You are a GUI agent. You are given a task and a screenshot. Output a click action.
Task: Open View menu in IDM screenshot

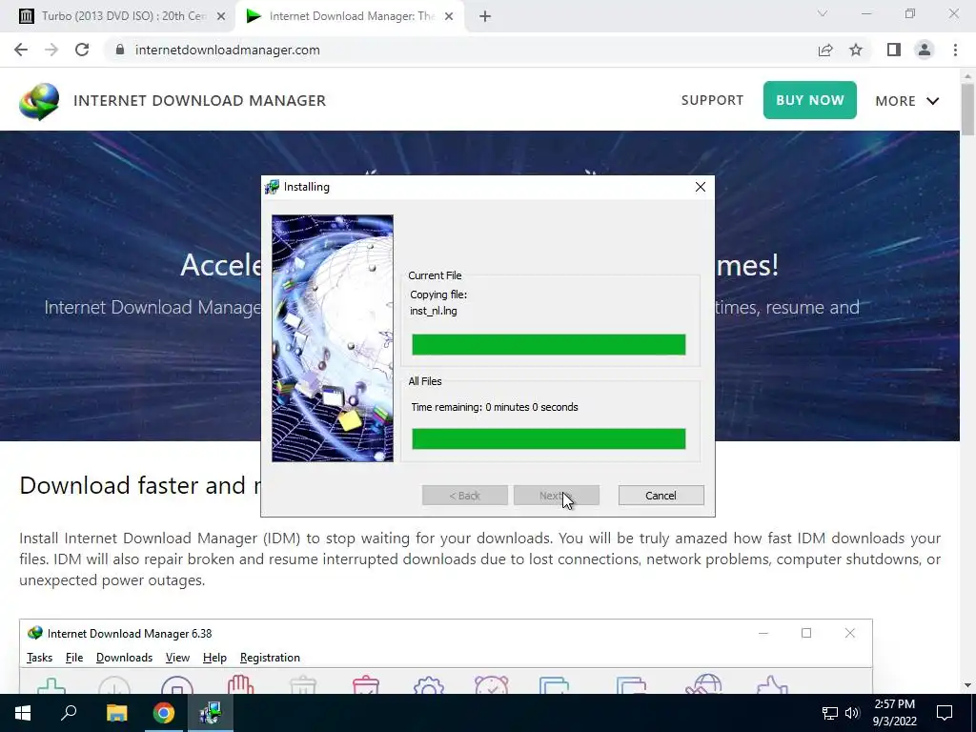coord(177,658)
